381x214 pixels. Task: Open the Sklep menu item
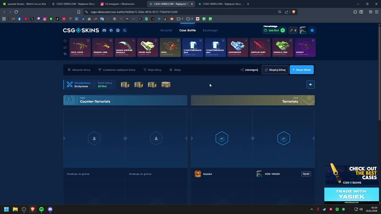175,70
